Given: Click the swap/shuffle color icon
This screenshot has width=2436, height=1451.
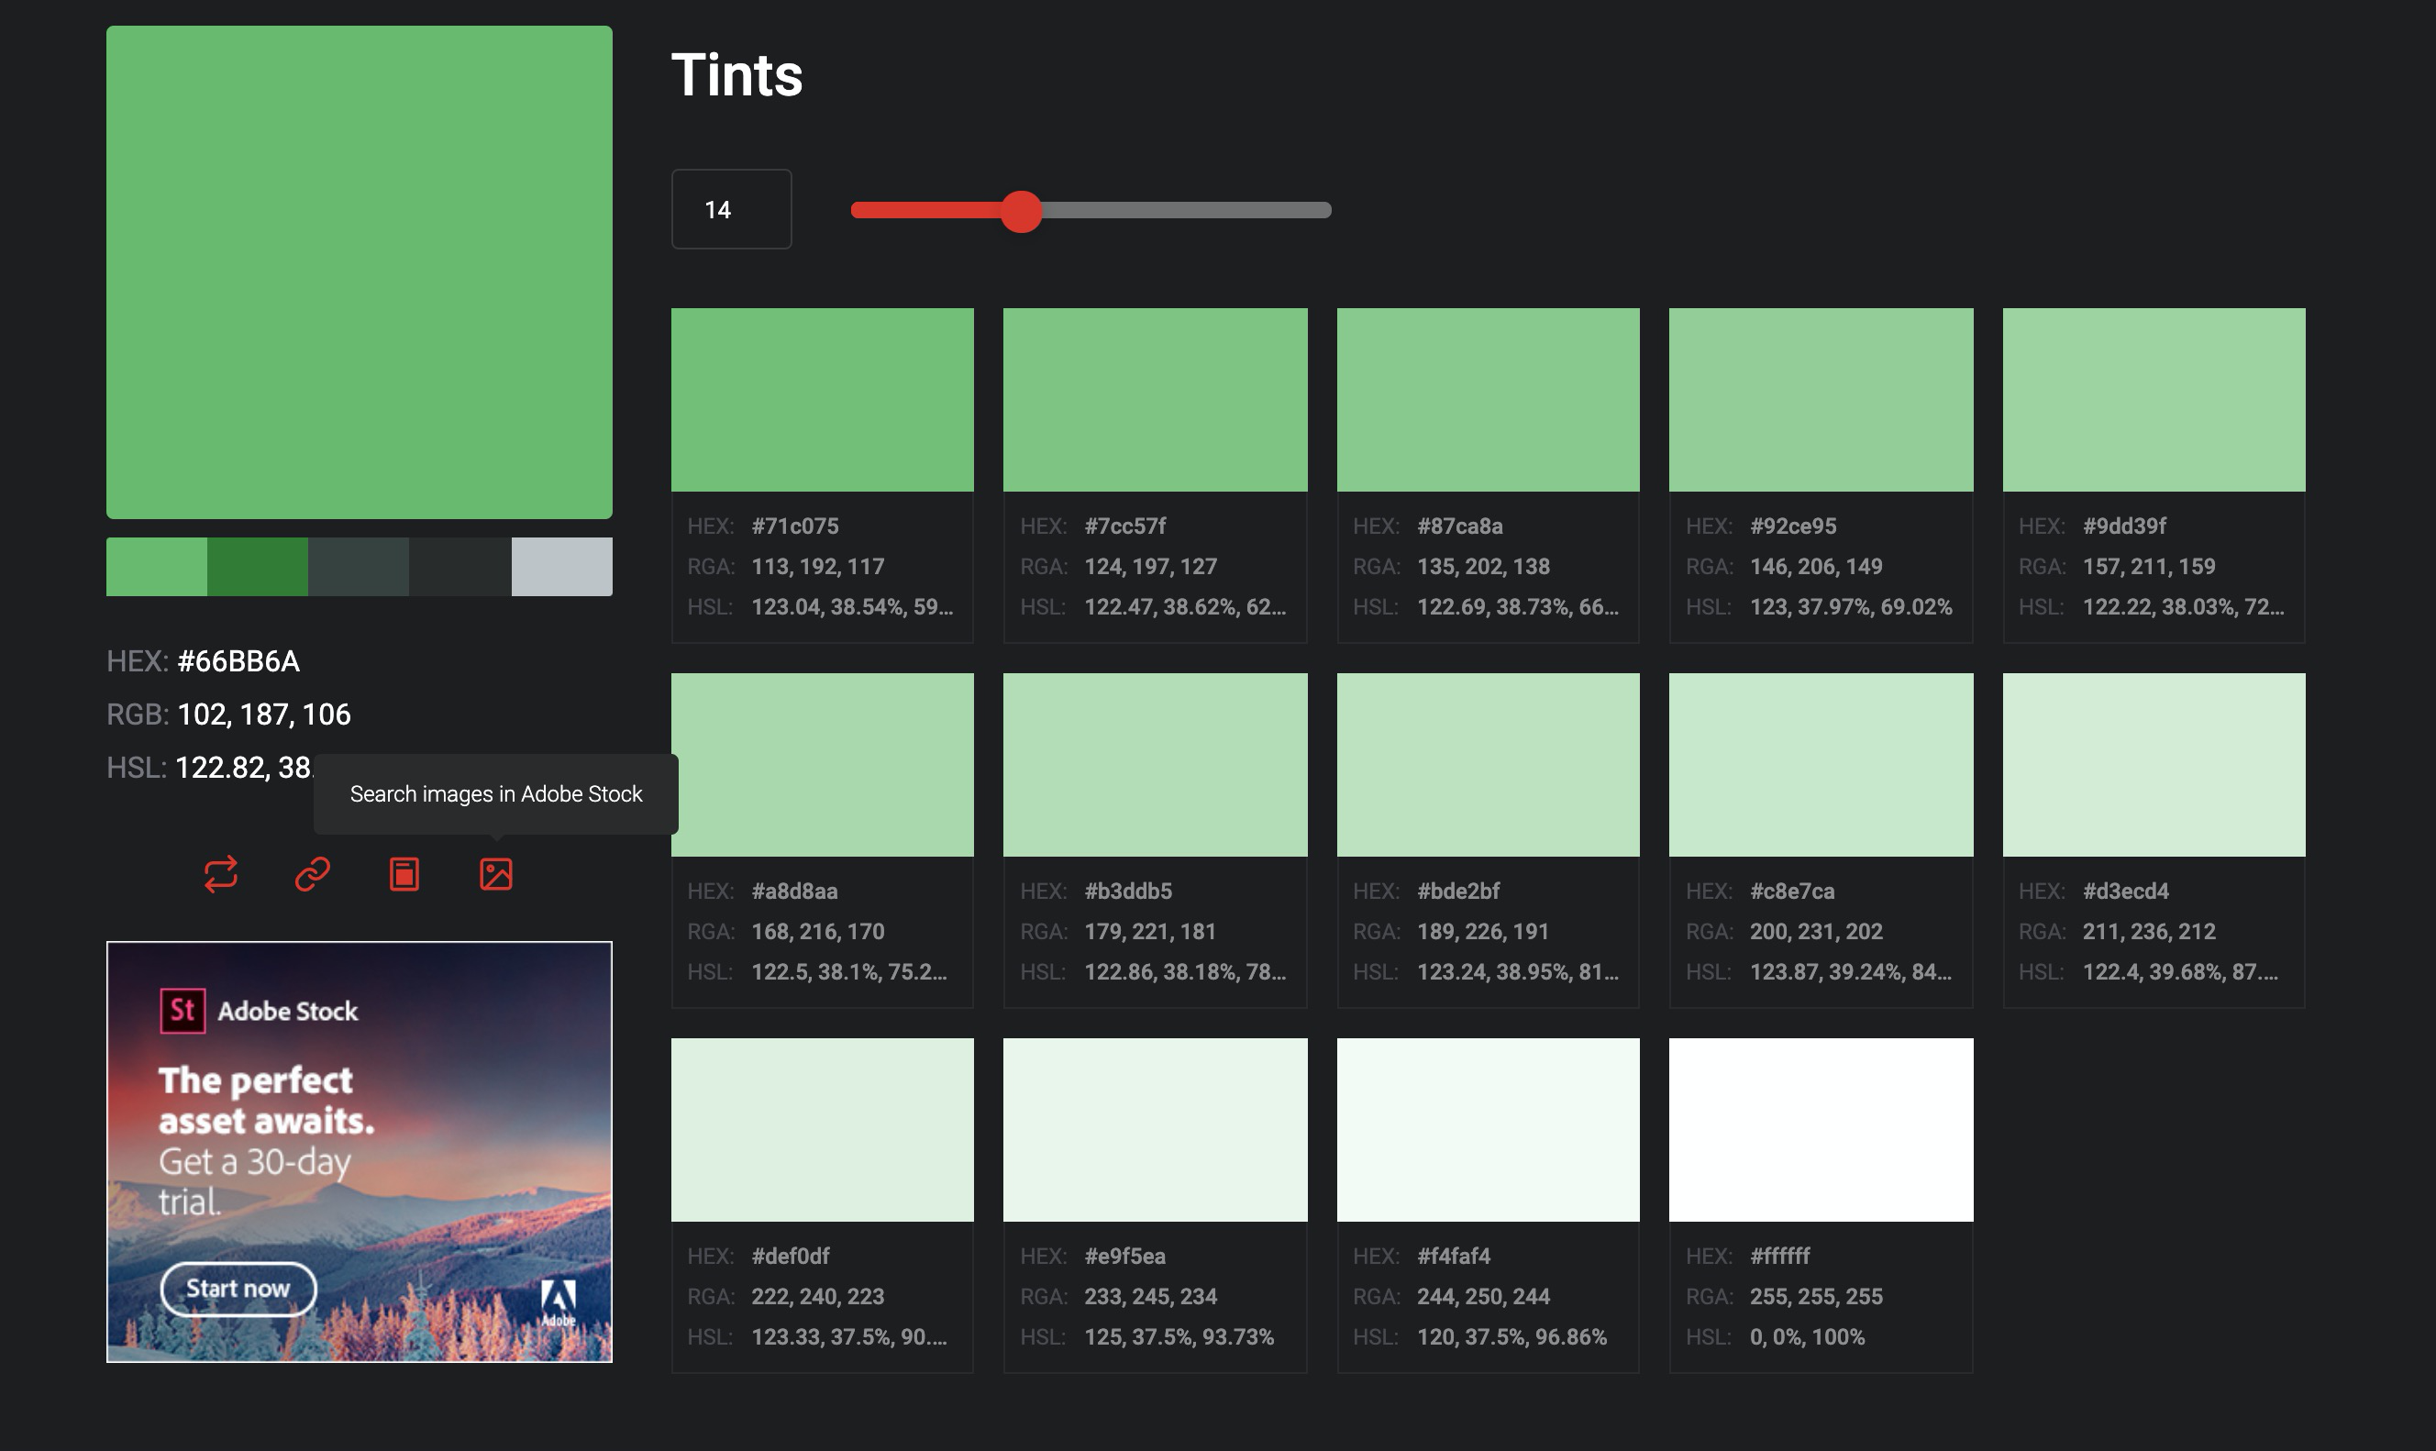Looking at the screenshot, I should click(221, 873).
